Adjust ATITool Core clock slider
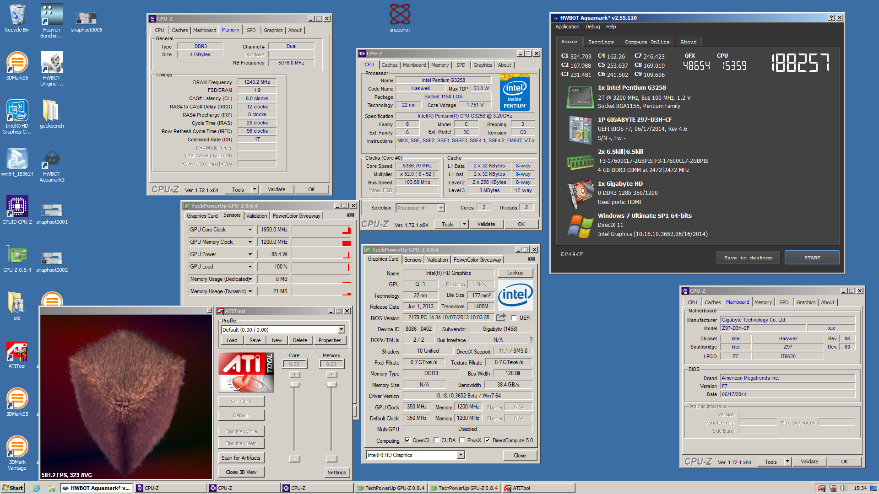Viewport: 879px width, 494px height. pyautogui.click(x=294, y=385)
